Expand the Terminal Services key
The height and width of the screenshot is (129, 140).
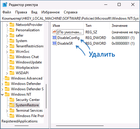[x=7, y=111]
